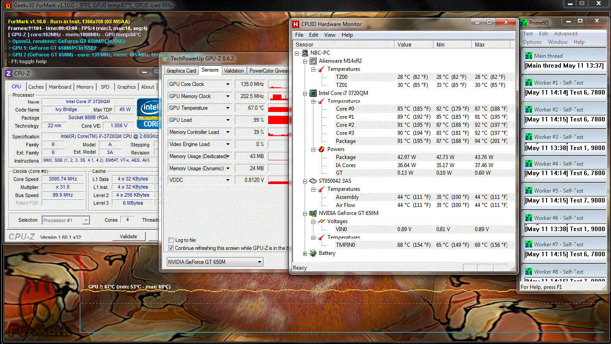The width and height of the screenshot is (611, 344).
Task: Open the SPD tab in CPU-Z
Action: coord(105,87)
